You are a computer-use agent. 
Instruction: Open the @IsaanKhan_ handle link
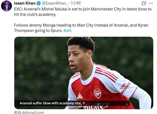coord(55,3)
